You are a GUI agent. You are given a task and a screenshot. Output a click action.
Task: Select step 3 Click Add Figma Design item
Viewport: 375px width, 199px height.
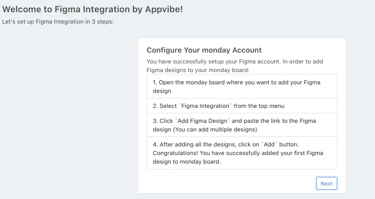[x=242, y=125]
